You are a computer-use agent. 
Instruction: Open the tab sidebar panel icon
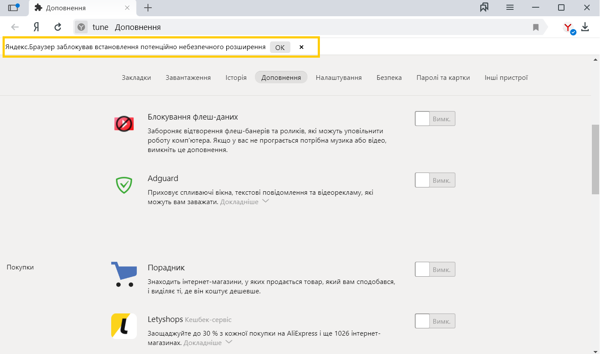pyautogui.click(x=14, y=8)
